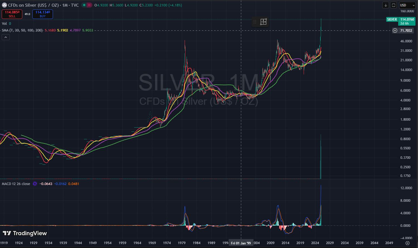Click the floating toolbar drag handle
The image size is (418, 248).
[x=255, y=22]
